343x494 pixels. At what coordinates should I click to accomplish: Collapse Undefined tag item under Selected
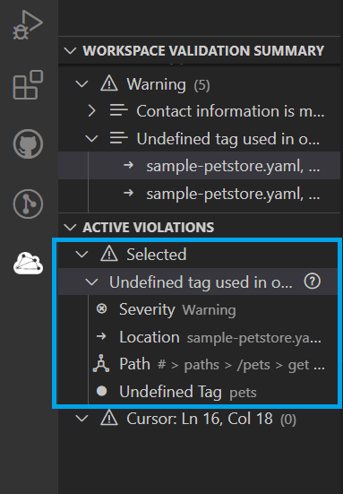91,282
